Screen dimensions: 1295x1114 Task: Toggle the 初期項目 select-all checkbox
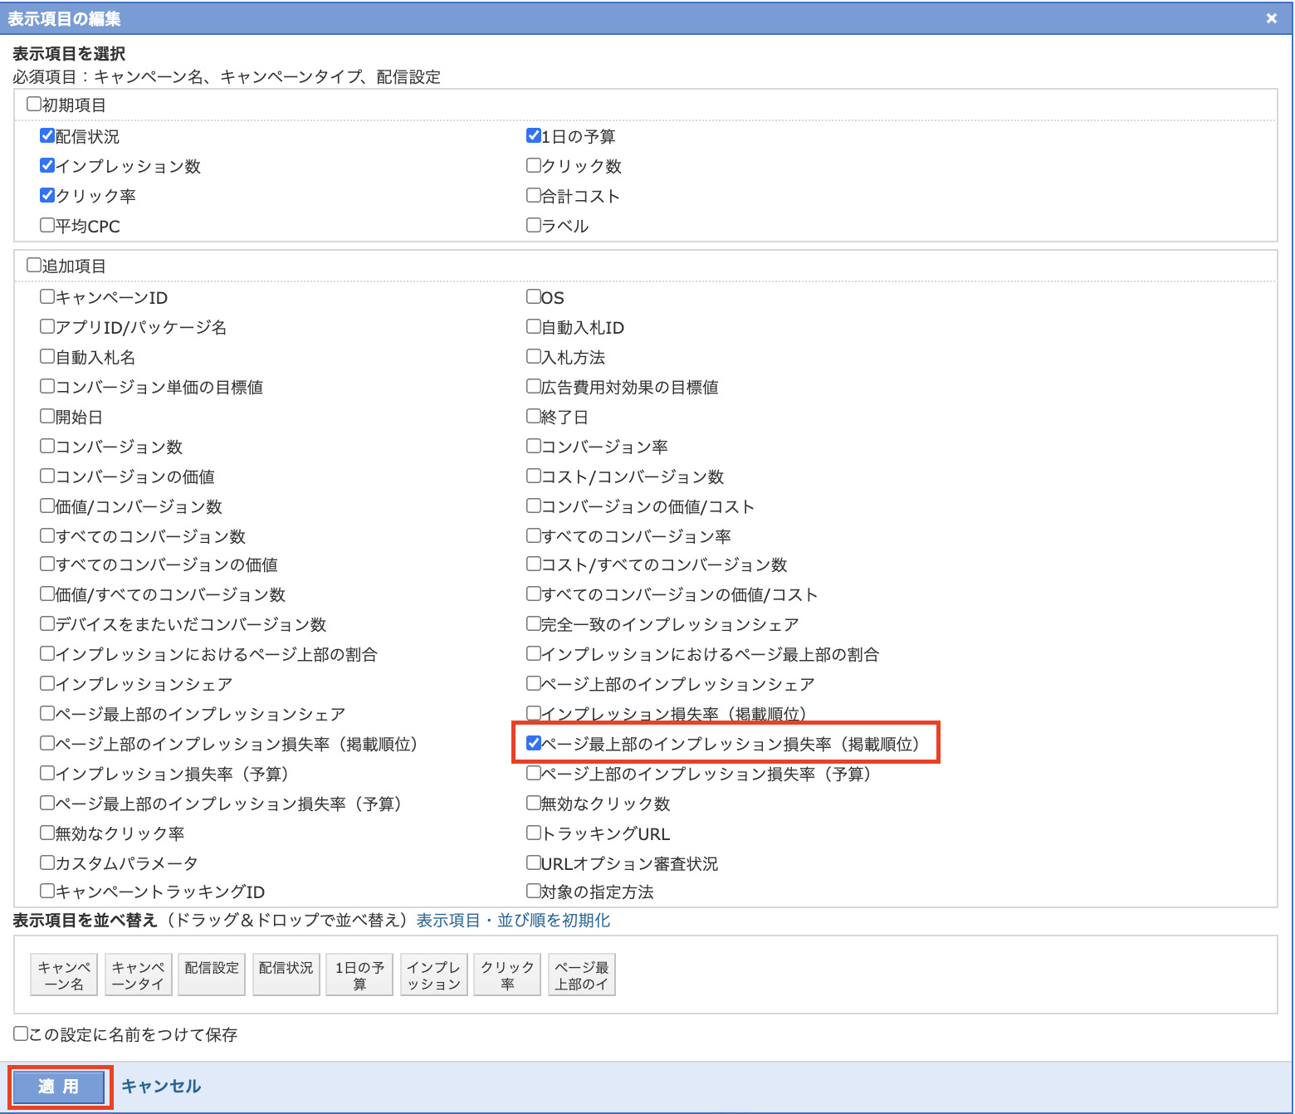(x=34, y=105)
